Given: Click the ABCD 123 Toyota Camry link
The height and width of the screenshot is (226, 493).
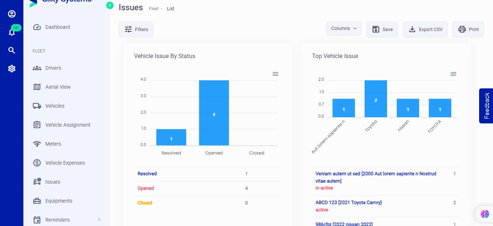Looking at the screenshot, I should [348, 203].
